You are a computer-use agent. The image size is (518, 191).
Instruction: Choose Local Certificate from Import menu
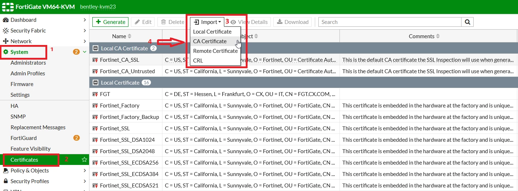tap(215, 32)
